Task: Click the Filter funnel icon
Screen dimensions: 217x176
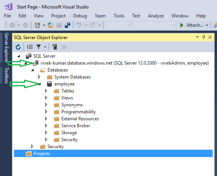Action: point(39,47)
